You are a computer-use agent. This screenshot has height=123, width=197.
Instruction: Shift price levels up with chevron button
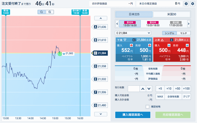click(x=101, y=18)
